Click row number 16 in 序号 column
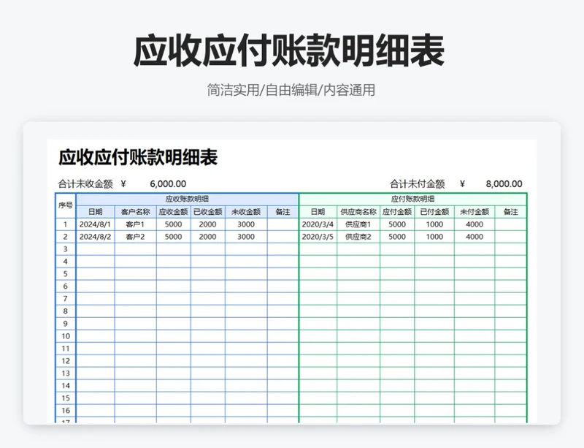Screen dimensions: 584x448 click(66, 411)
